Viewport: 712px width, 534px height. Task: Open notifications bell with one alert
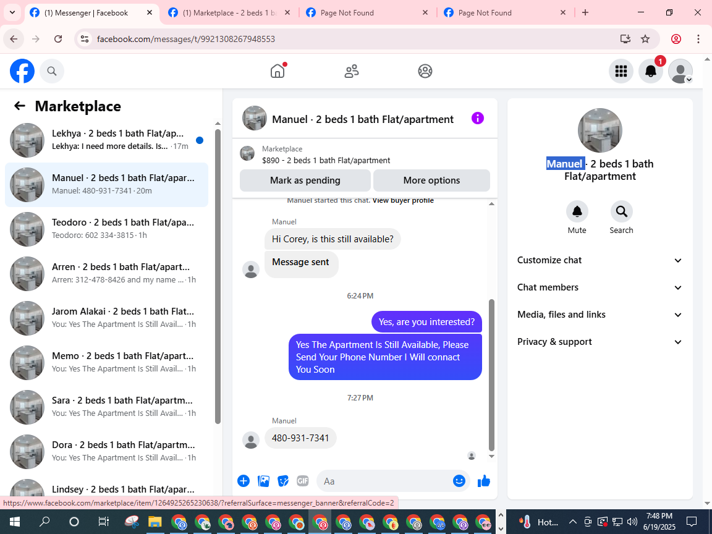click(651, 71)
